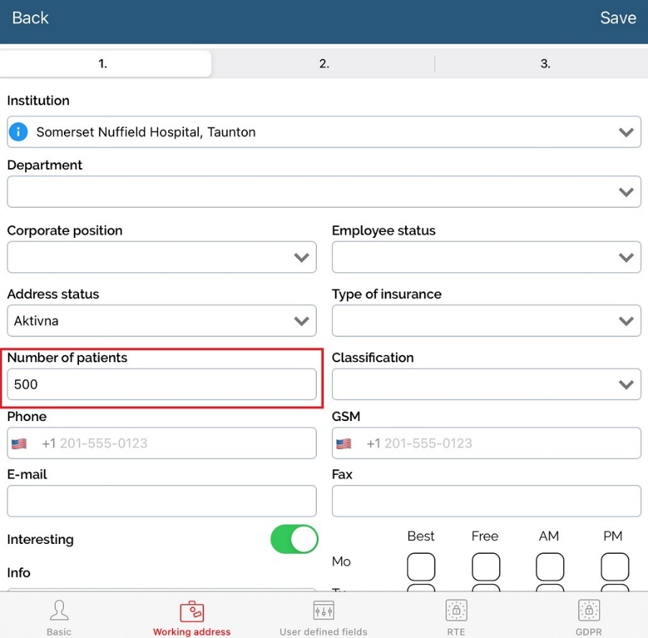The image size is (648, 638).
Task: Go Back to previous screen
Action: tap(30, 18)
